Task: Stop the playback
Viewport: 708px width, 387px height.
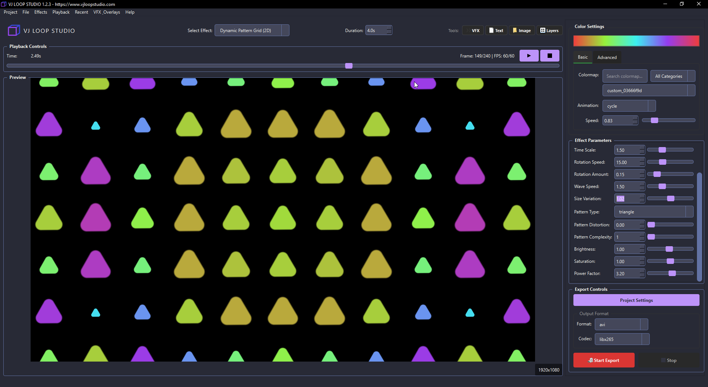Action: coord(549,56)
